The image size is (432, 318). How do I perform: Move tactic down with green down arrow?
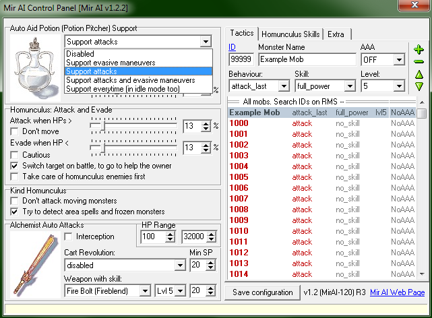point(419,86)
